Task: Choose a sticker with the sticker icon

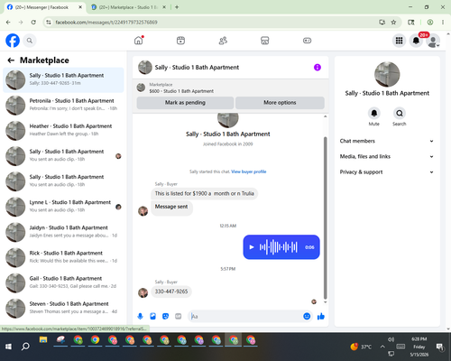Action: click(165, 316)
